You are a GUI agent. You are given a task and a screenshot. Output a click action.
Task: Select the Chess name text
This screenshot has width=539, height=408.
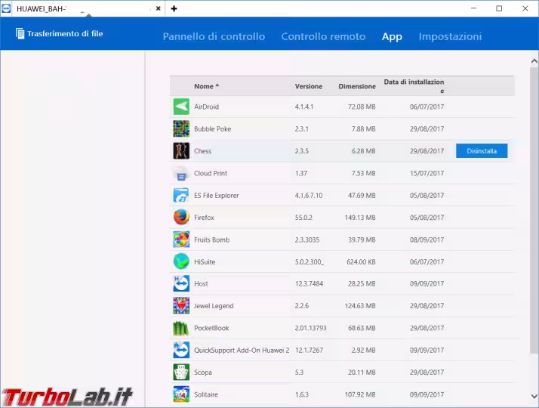[x=202, y=151]
